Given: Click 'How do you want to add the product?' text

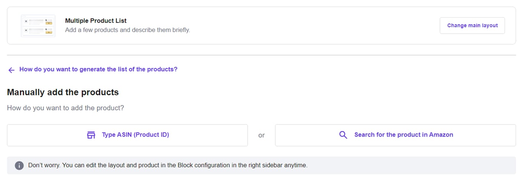Looking at the screenshot, I should pyautogui.click(x=65, y=108).
